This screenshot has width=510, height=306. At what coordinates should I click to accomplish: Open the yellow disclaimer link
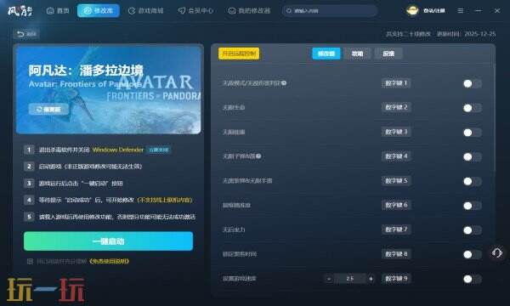click(x=109, y=261)
